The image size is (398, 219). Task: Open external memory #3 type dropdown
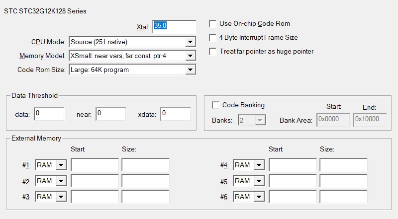pyautogui.click(x=51, y=197)
